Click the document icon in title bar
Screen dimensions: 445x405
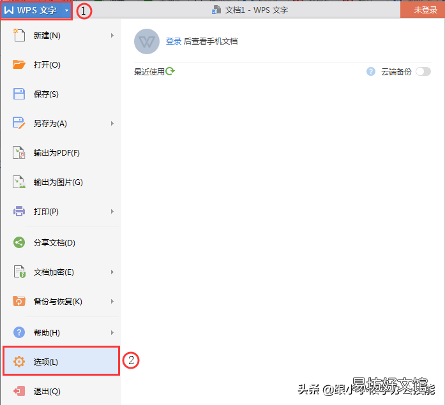(216, 10)
